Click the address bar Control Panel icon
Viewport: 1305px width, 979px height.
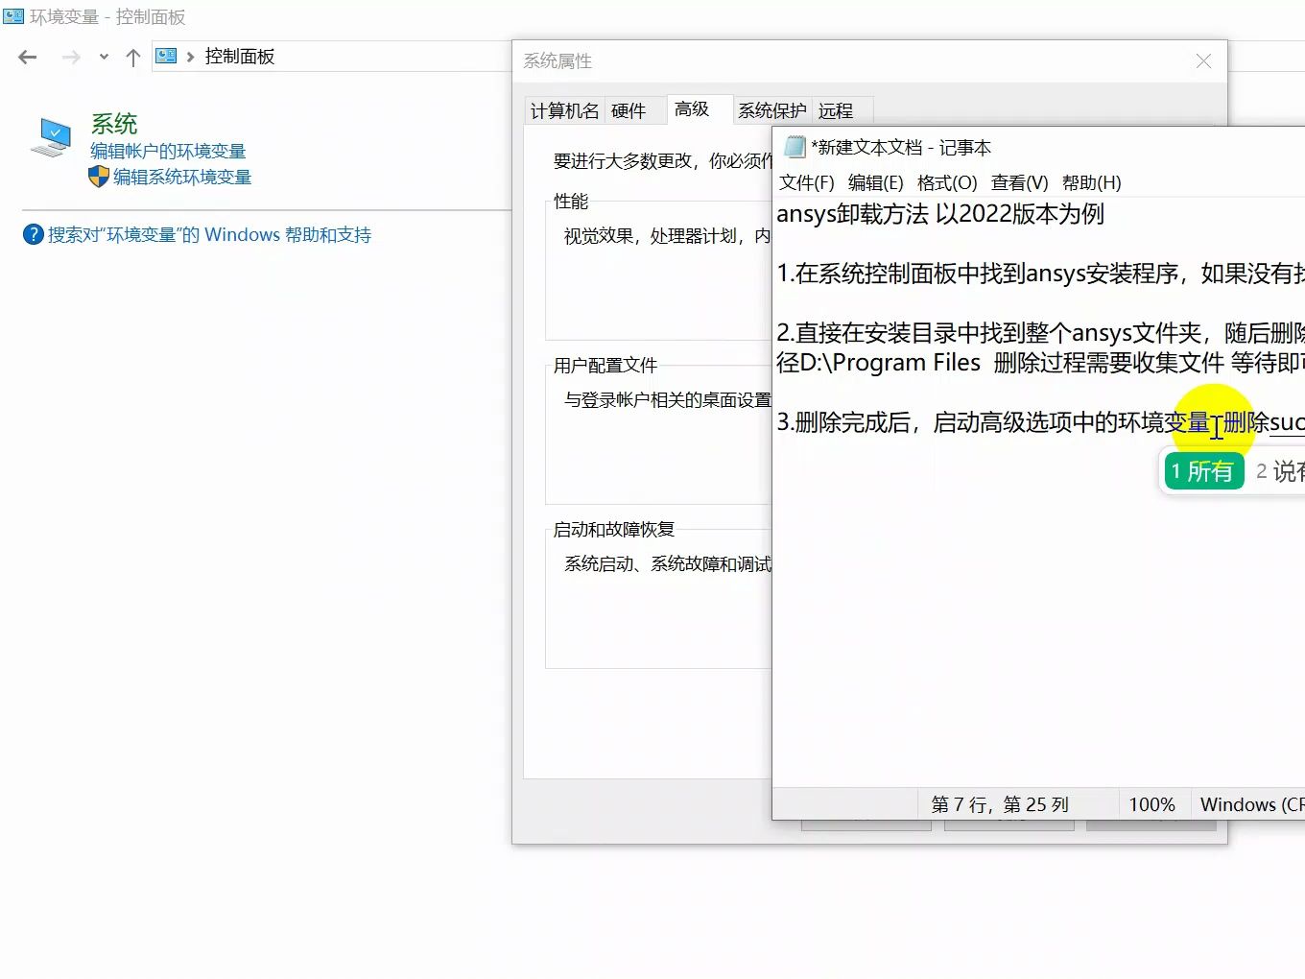coord(166,57)
